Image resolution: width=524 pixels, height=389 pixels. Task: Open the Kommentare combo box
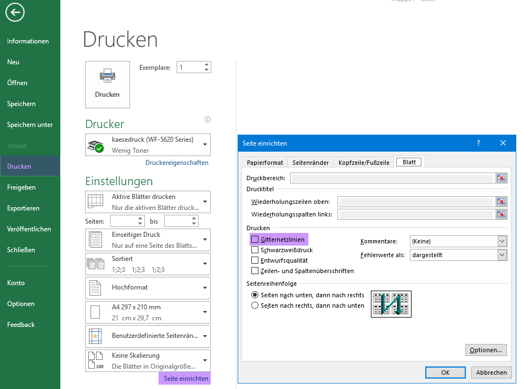pyautogui.click(x=458, y=241)
